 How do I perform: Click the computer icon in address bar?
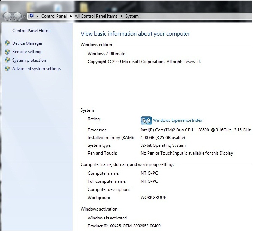click(x=31, y=16)
